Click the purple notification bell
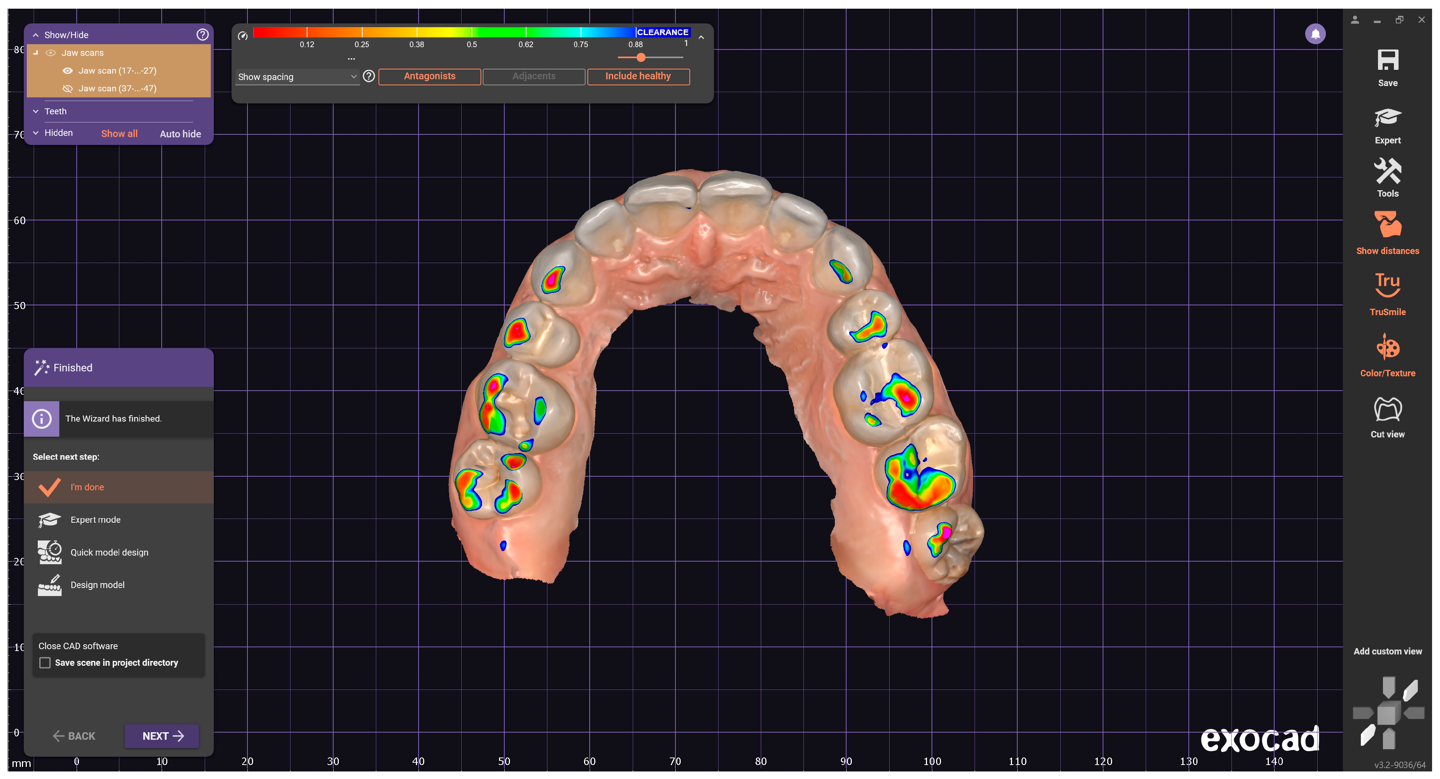Viewport: 1440px width, 779px height. 1315,34
